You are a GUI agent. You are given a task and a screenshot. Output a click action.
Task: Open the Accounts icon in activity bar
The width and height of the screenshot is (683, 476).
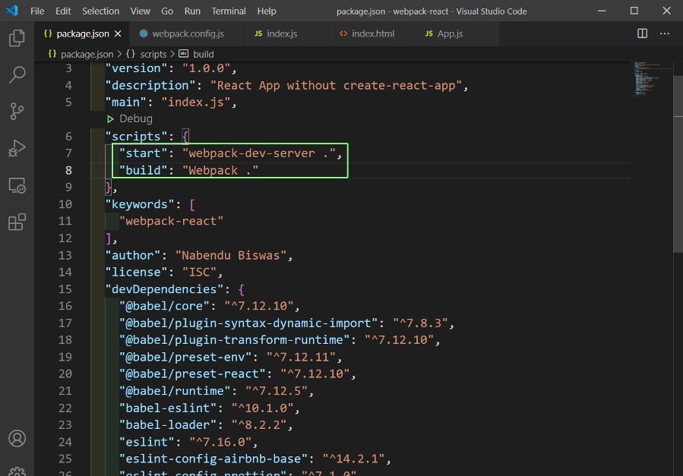click(x=17, y=439)
